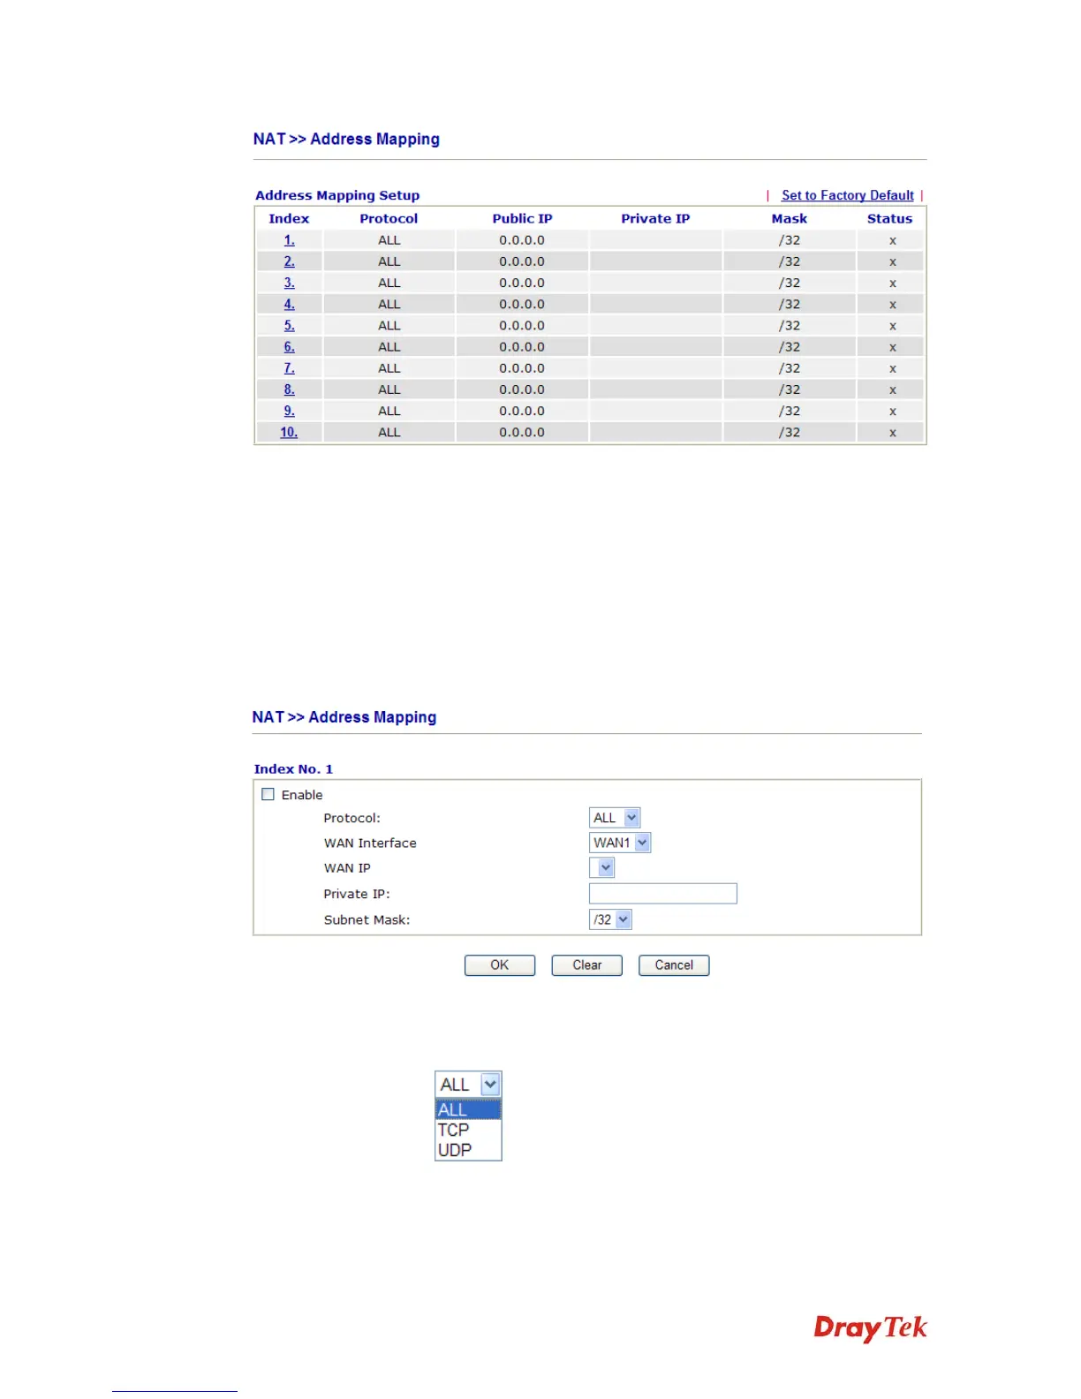The height and width of the screenshot is (1399, 1081).
Task: Open index 9. address mapping entry
Action: [x=289, y=411]
